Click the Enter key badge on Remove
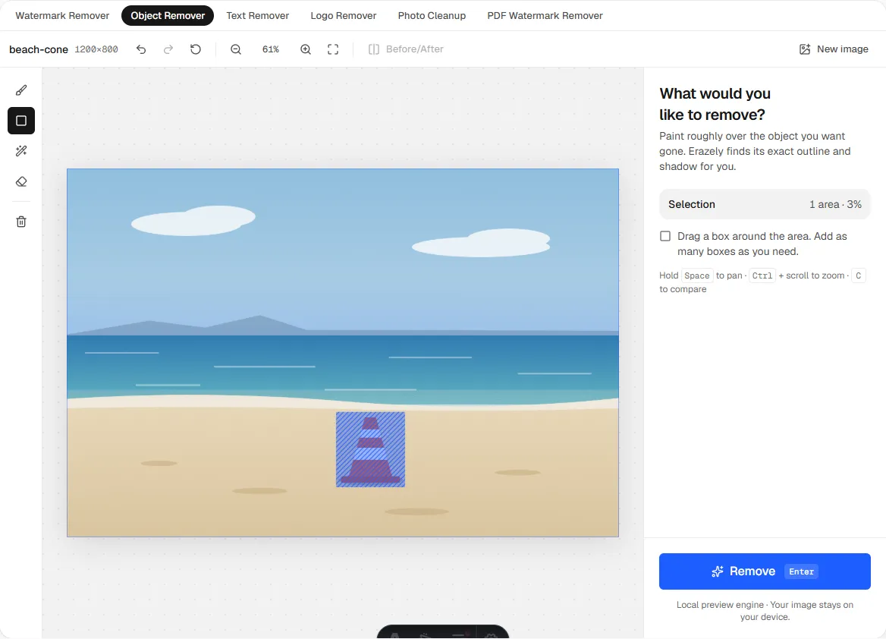 pos(801,571)
